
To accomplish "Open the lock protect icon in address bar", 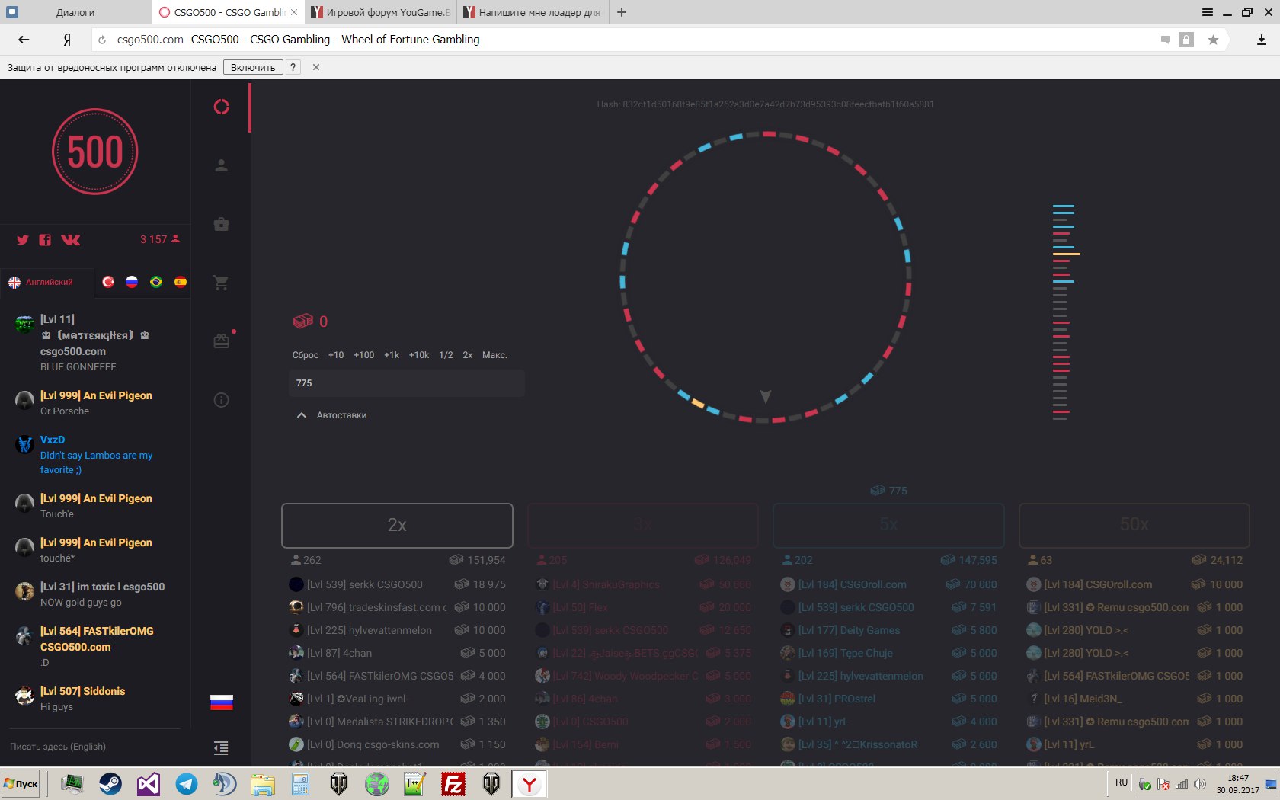I will (1186, 40).
